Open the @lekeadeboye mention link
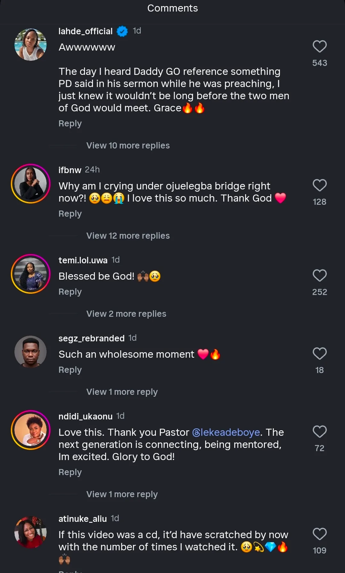Viewport: 345px width, 573px height. pyautogui.click(x=226, y=433)
